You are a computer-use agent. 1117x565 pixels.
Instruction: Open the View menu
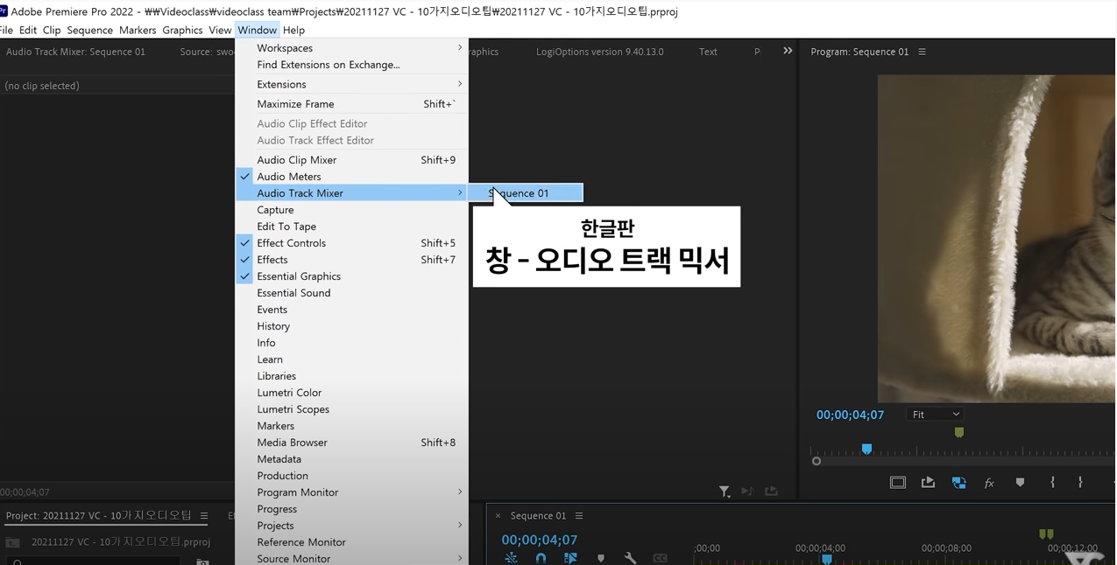(x=220, y=30)
